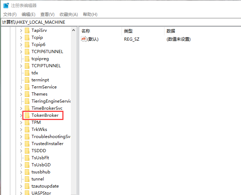Click the TokenBroker folder icon
Image resolution: width=241 pixels, height=195 pixels.
tap(27, 115)
